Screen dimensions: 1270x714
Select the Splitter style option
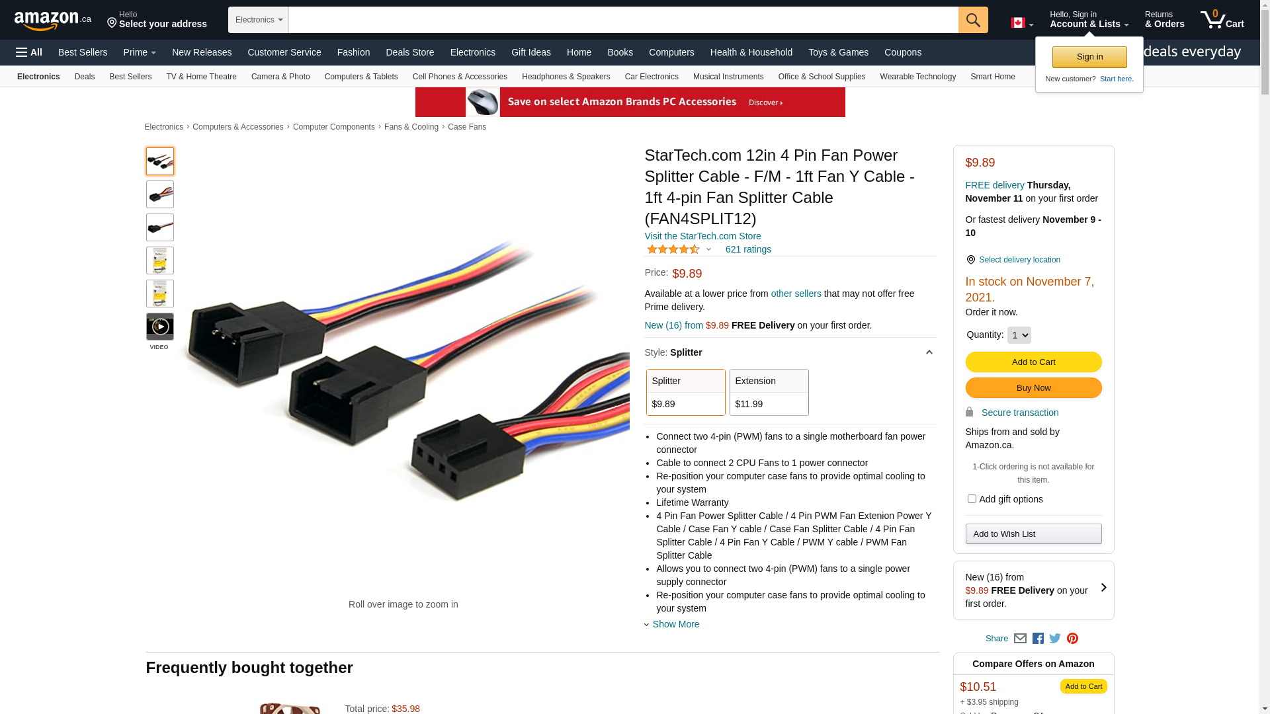[x=686, y=392]
